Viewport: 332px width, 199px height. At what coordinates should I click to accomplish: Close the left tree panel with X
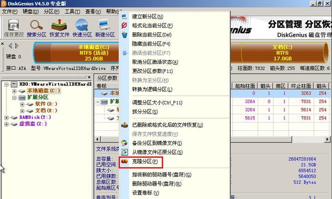click(x=89, y=77)
